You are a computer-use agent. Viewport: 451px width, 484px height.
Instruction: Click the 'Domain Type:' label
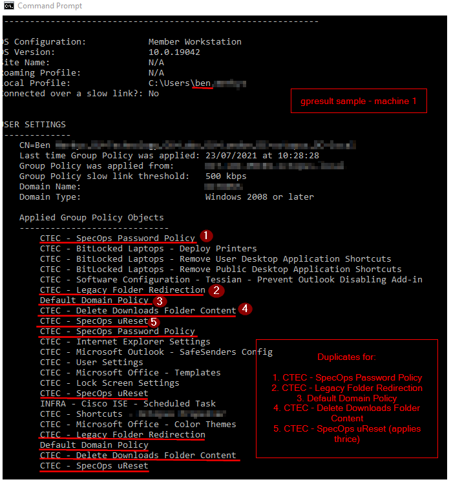[x=50, y=197]
